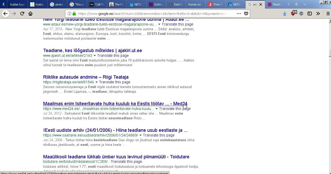Switch to the first 'Kuidas tuge' tab
The image size is (331, 174).
tap(17, 4)
